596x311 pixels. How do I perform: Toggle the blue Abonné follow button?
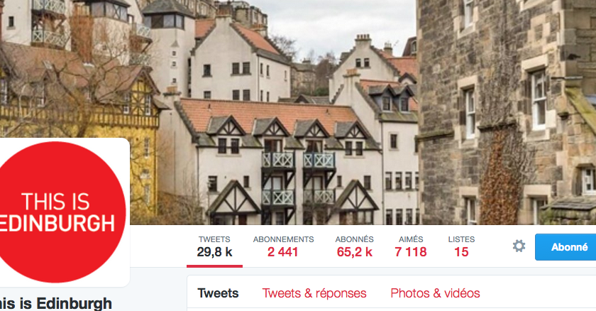click(565, 247)
